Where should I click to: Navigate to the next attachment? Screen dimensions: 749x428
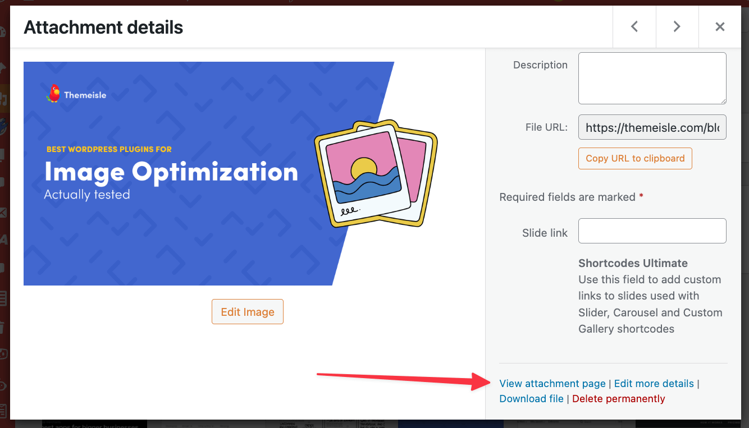point(677,26)
